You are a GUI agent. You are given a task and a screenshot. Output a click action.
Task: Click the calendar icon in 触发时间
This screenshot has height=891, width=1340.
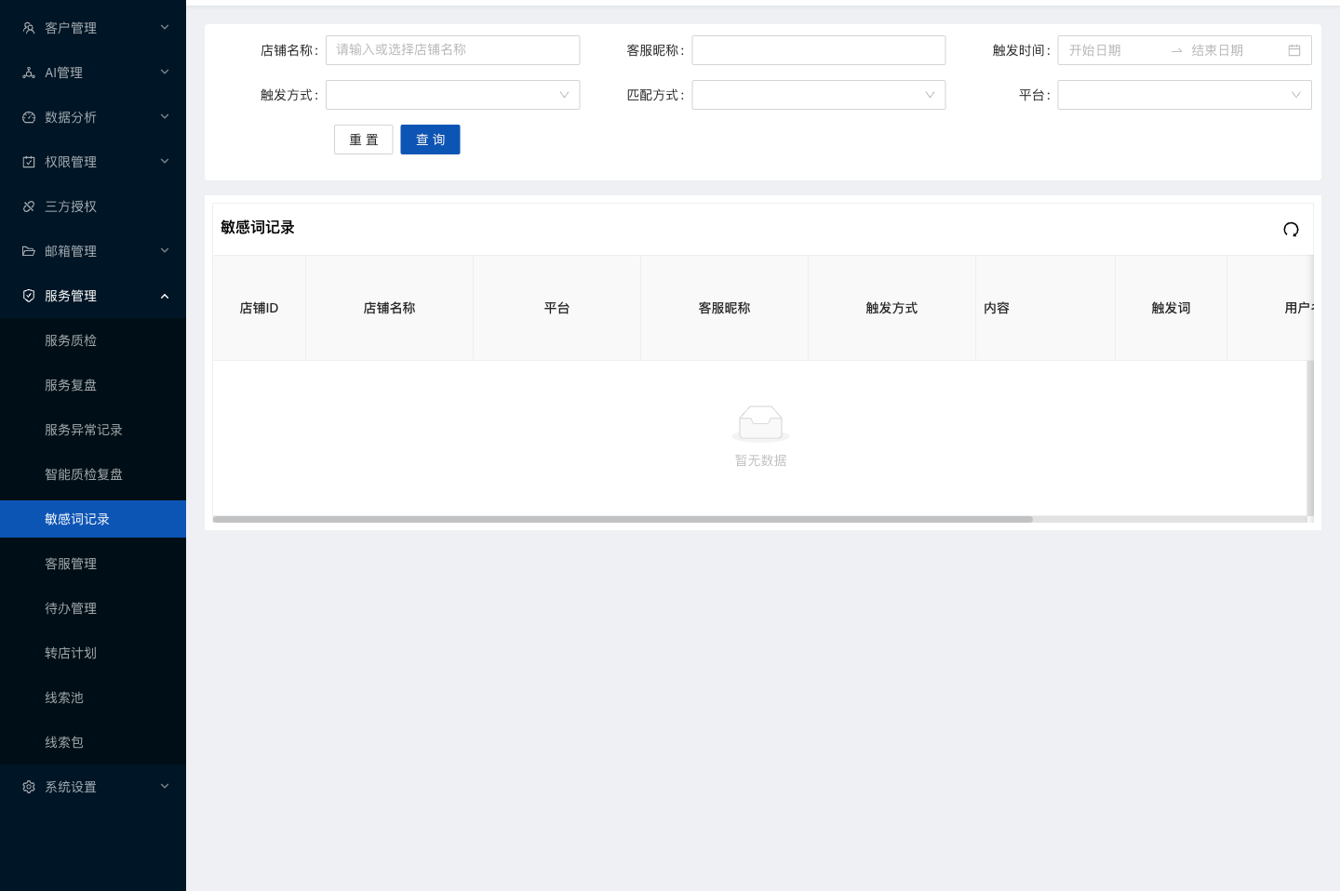(x=1294, y=50)
